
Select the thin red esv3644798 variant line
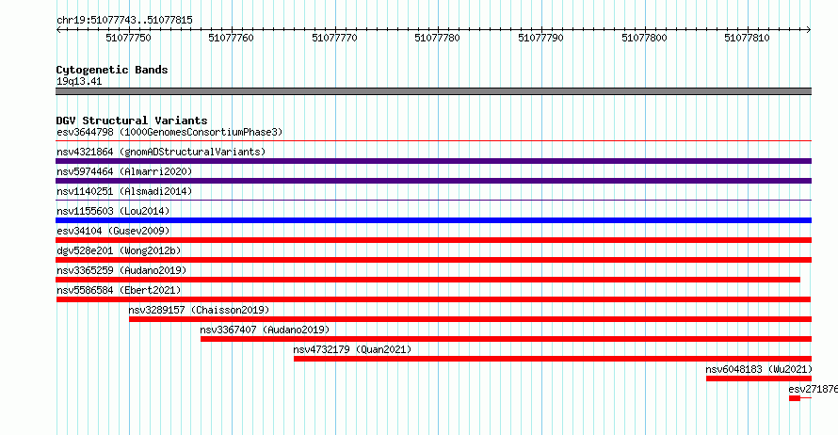[x=433, y=141]
